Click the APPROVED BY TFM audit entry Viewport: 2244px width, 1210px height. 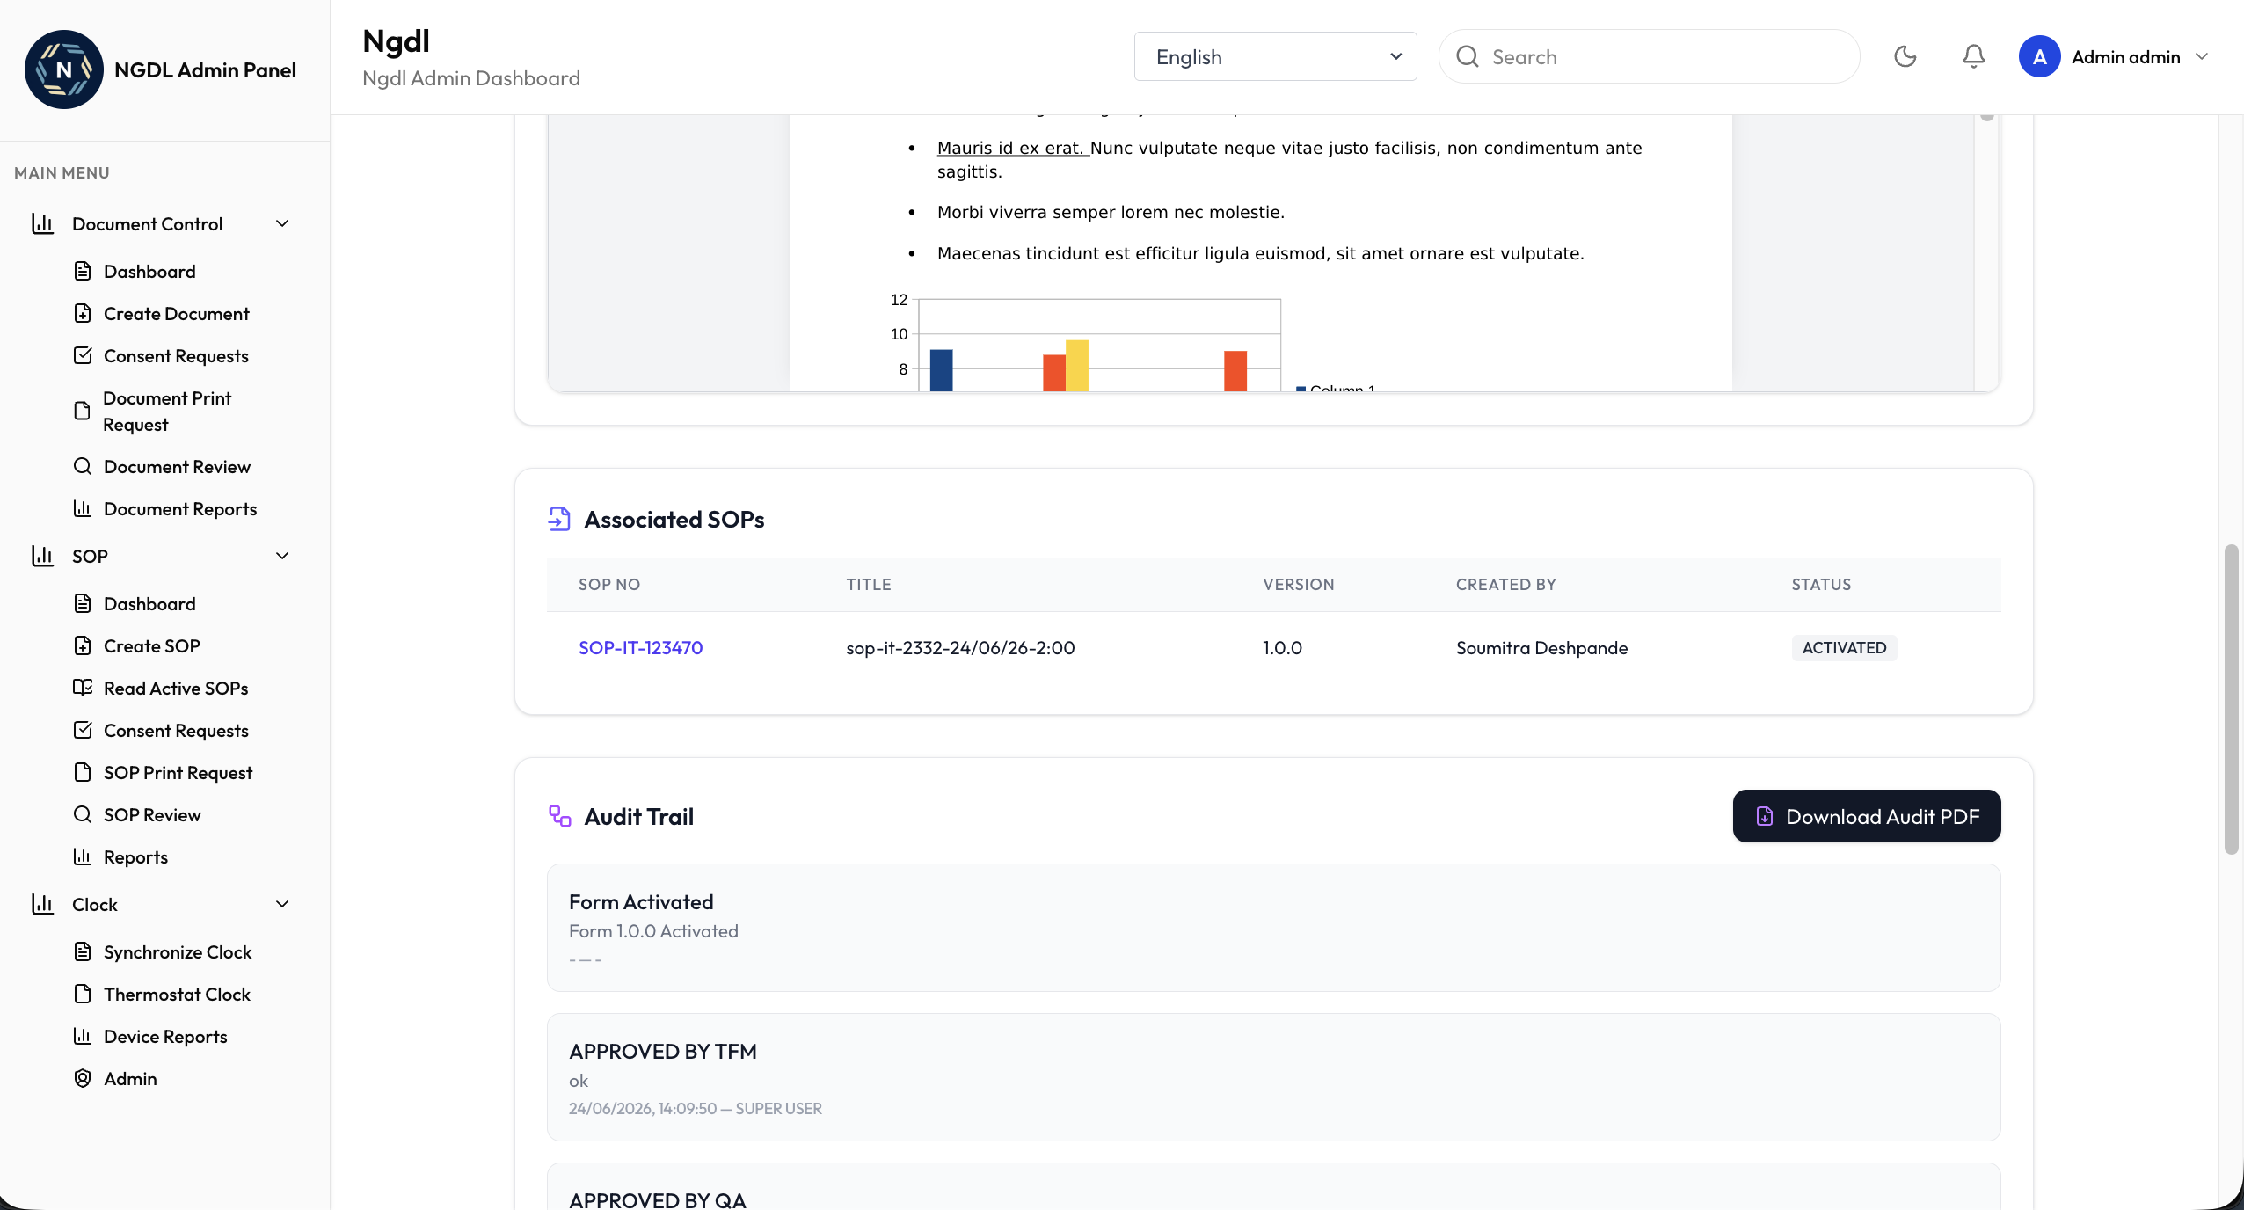pos(1273,1077)
